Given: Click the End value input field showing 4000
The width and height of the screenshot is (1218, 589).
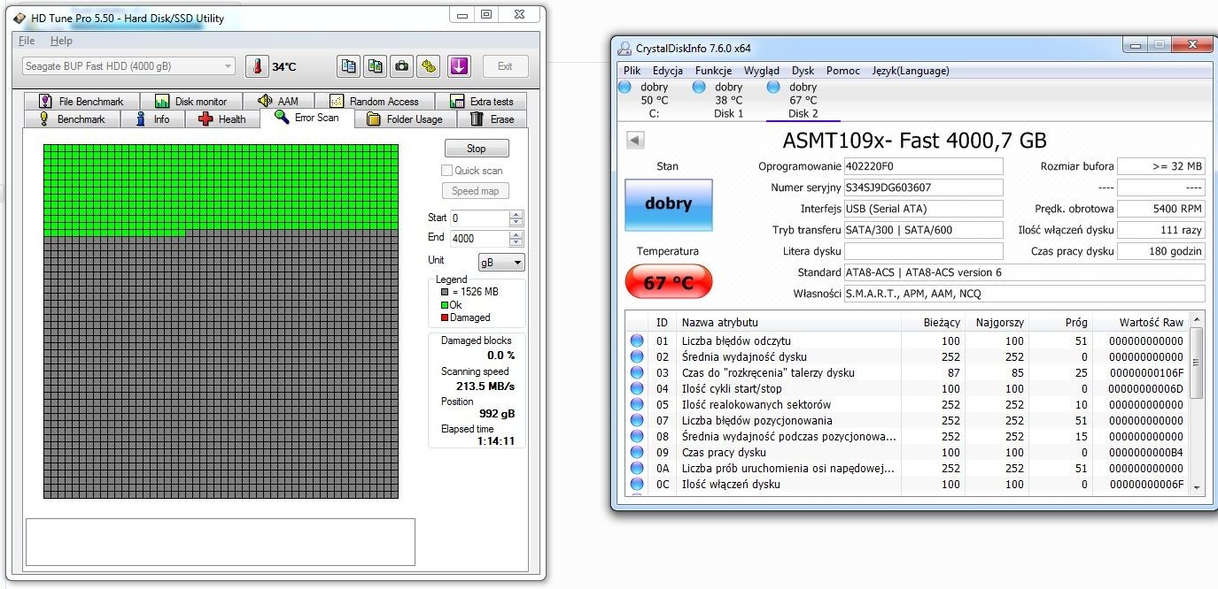Looking at the screenshot, I should 479,239.
